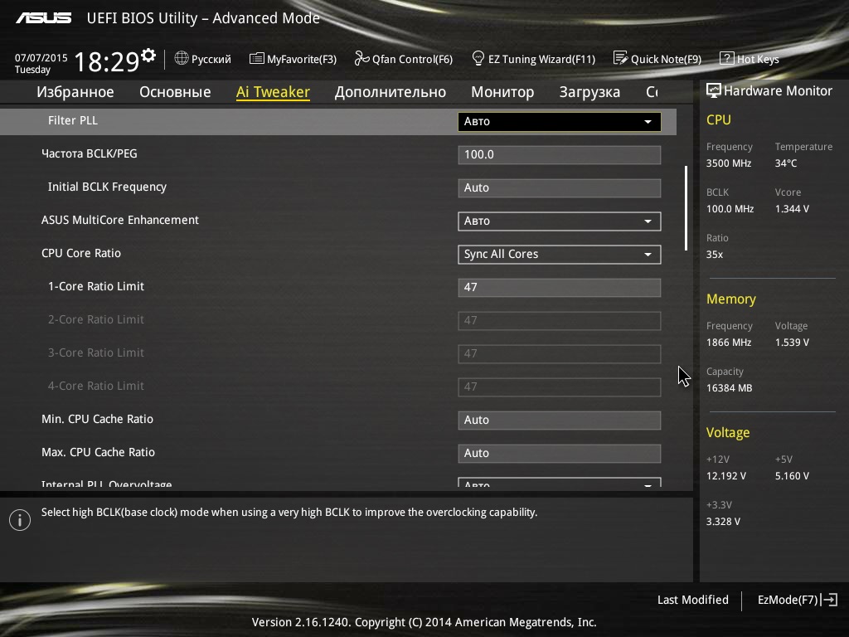Click the ASUS logo
Image resolution: width=849 pixels, height=637 pixels.
(x=44, y=18)
